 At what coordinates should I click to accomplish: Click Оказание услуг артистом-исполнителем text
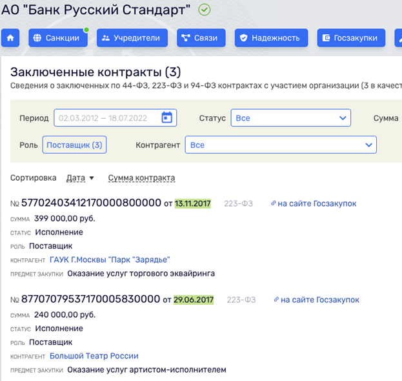[146, 370]
